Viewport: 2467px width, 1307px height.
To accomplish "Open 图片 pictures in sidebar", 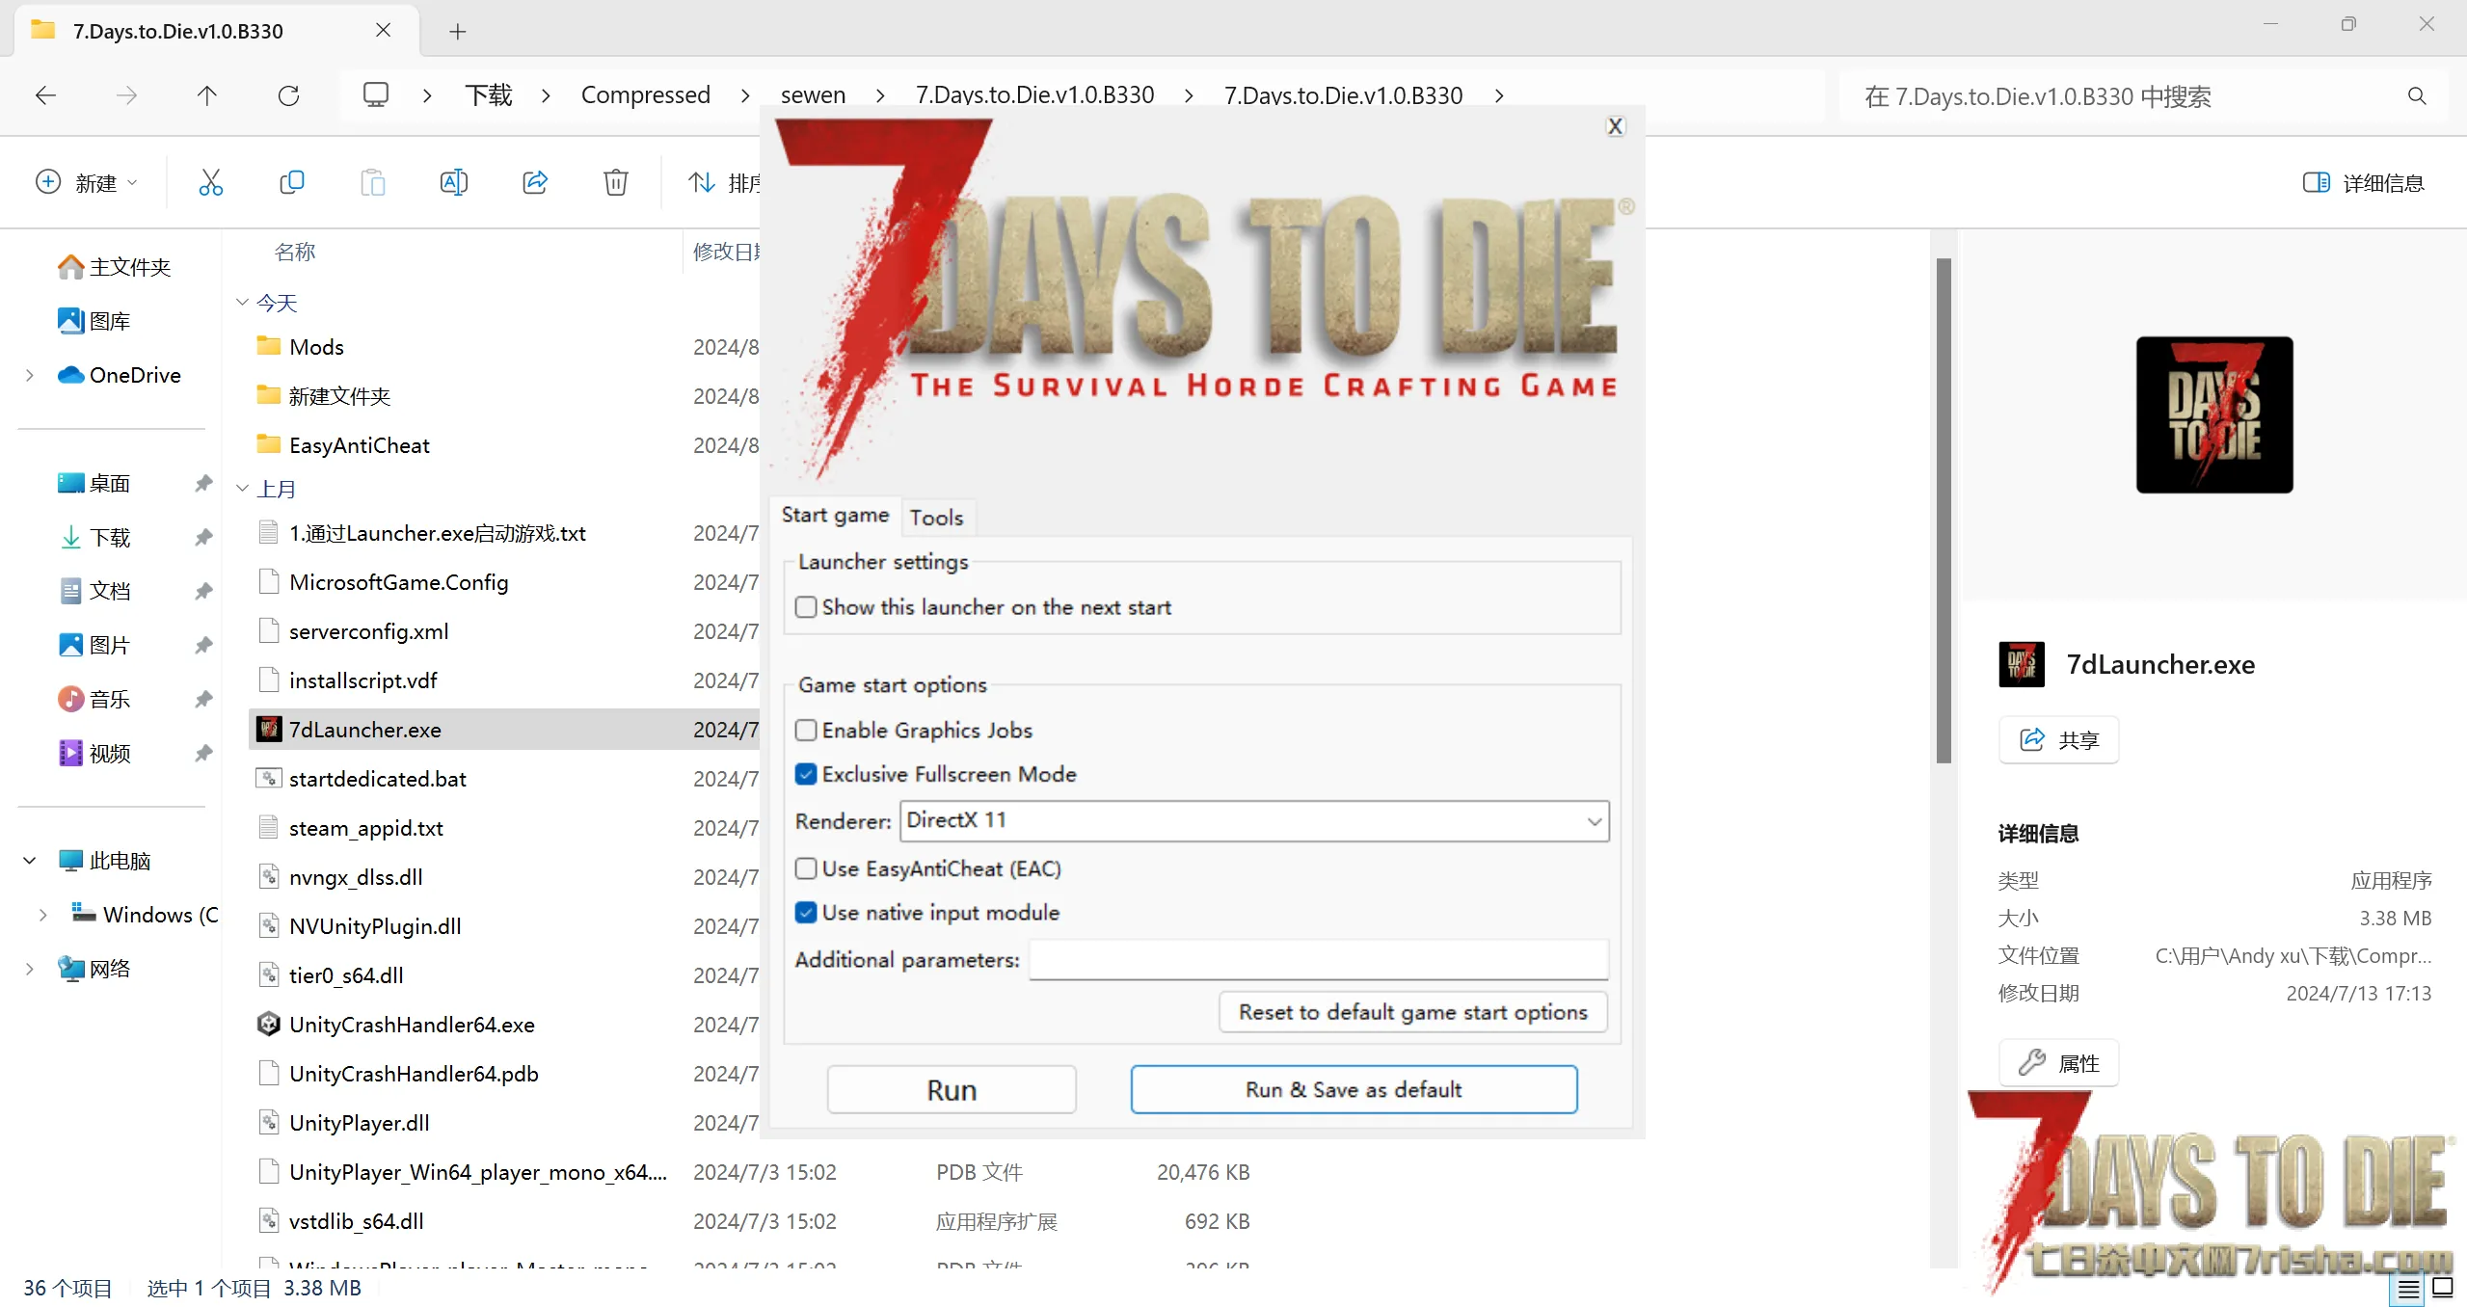I will pyautogui.click(x=94, y=645).
